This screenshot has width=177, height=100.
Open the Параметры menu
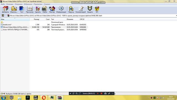point(38,4)
